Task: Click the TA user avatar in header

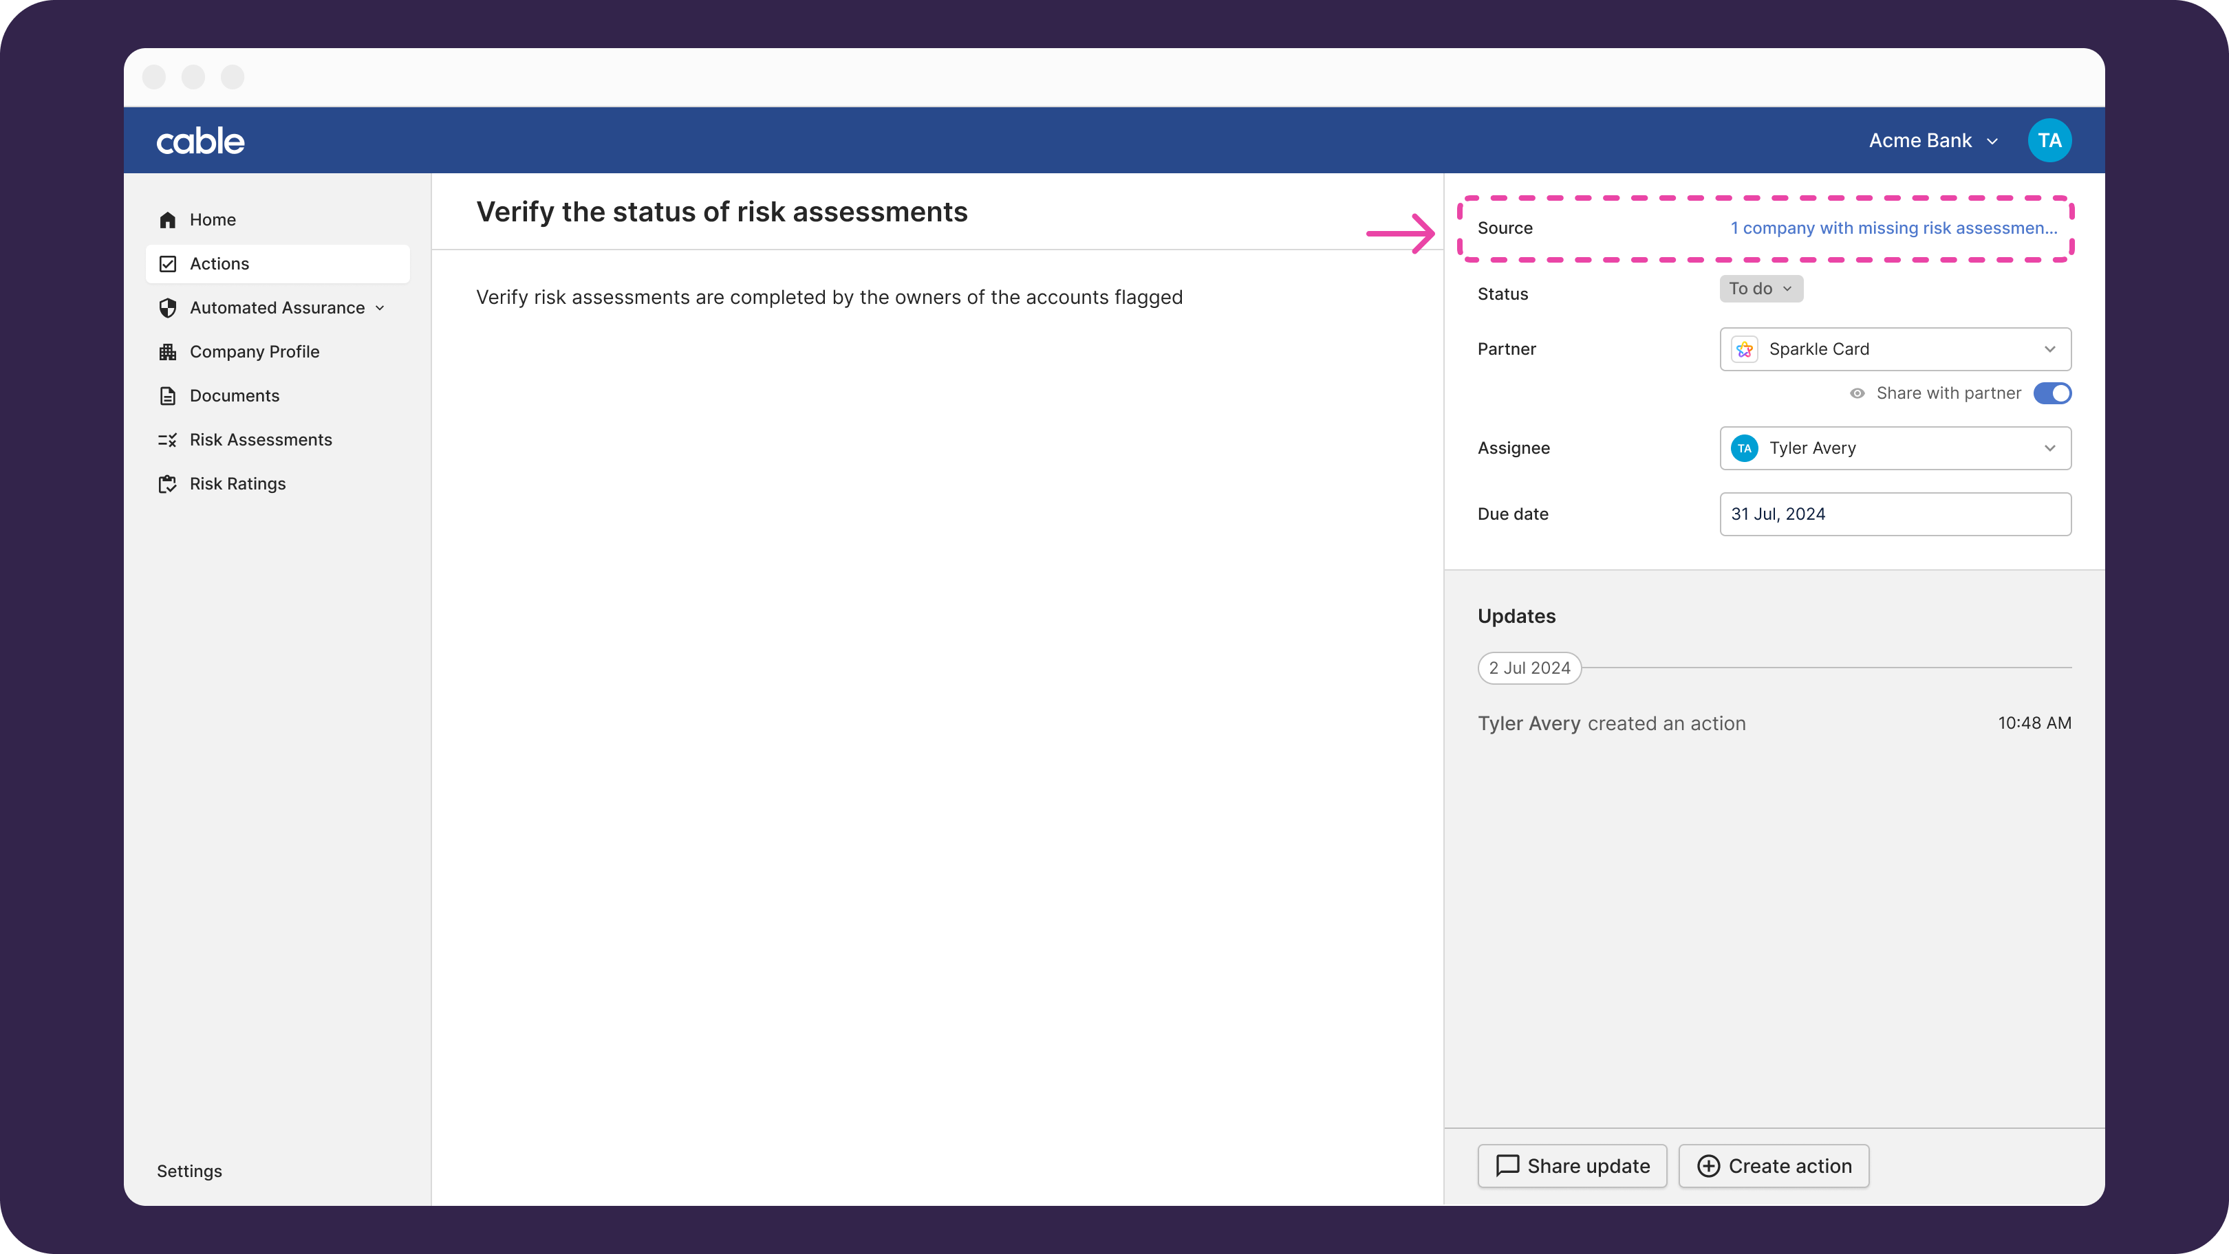Action: pos(2049,141)
